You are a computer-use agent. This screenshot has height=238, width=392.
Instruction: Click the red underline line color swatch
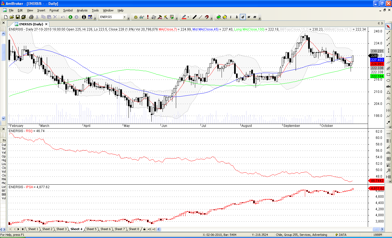point(184,17)
